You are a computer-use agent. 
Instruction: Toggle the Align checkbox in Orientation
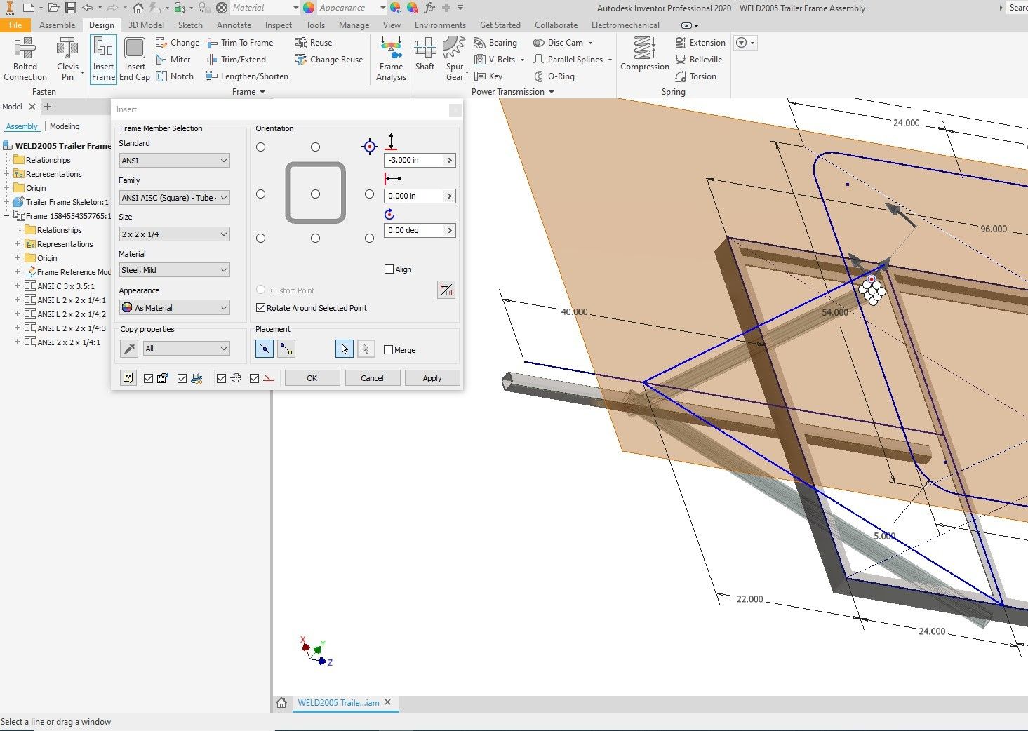(x=389, y=269)
